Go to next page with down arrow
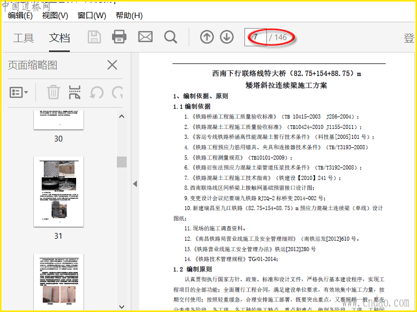This screenshot has height=312, width=417. click(x=226, y=37)
